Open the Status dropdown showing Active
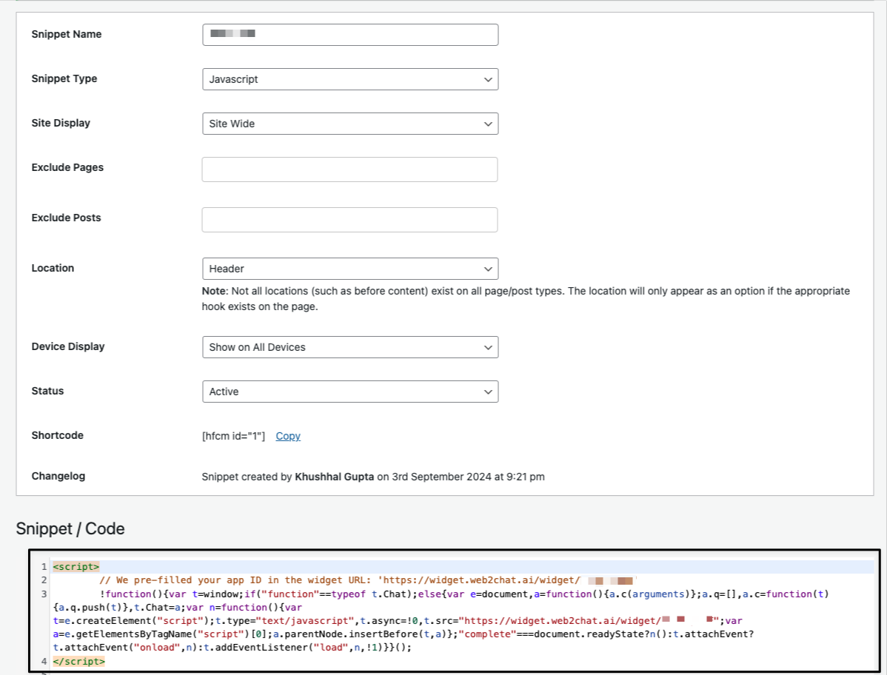This screenshot has height=675, width=887. coord(350,392)
